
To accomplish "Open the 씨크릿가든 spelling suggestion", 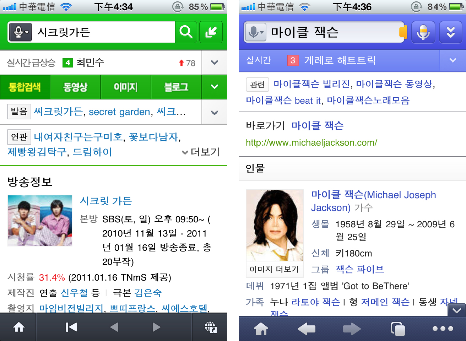I will 58,112.
